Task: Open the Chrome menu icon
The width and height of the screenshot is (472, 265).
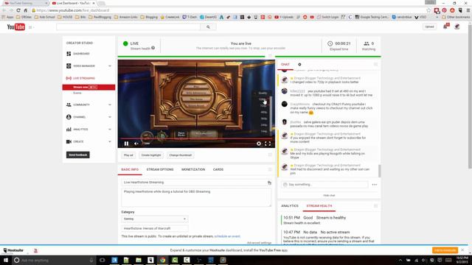Action: tap(468, 10)
